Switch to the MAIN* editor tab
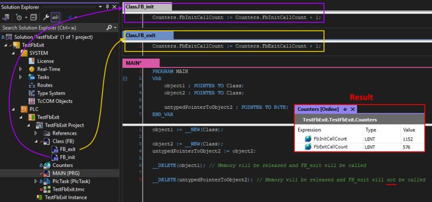 click(141, 63)
